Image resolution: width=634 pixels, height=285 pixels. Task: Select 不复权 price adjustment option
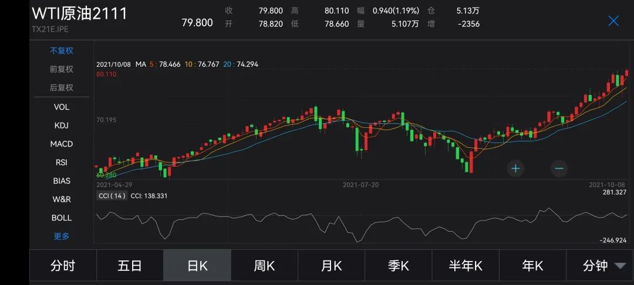click(62, 50)
